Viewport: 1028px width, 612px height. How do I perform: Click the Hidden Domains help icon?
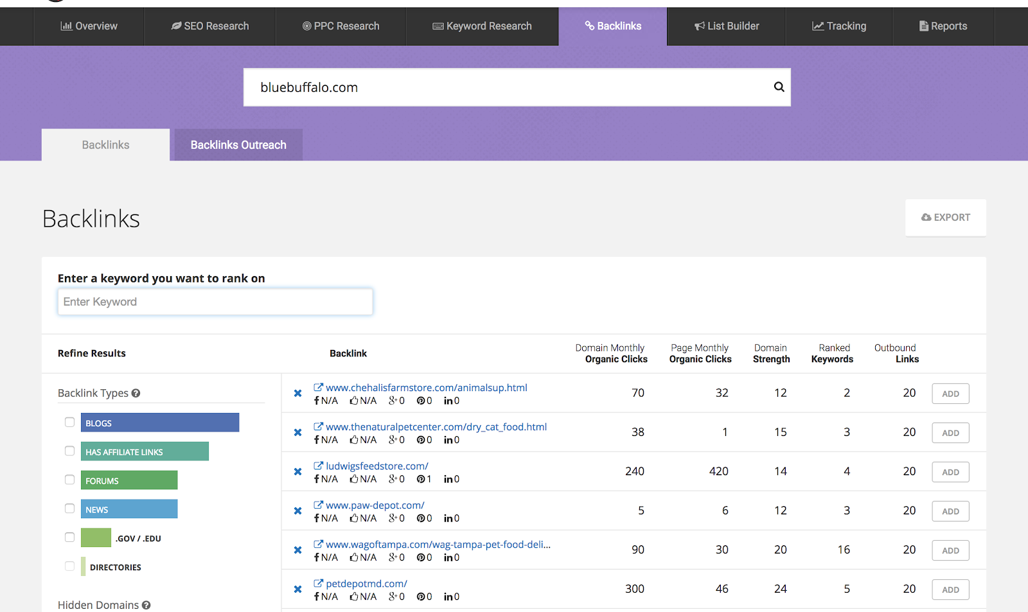[x=146, y=605]
